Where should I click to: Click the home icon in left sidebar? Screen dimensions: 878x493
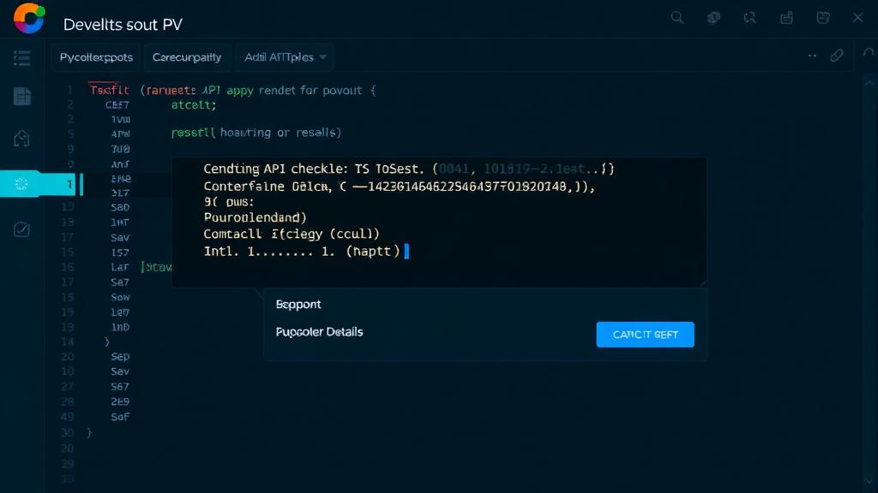click(x=22, y=138)
